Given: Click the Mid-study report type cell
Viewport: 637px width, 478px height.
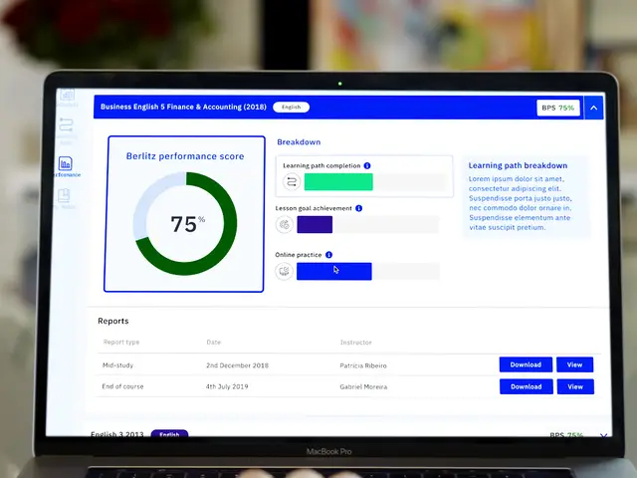Looking at the screenshot, I should (117, 365).
